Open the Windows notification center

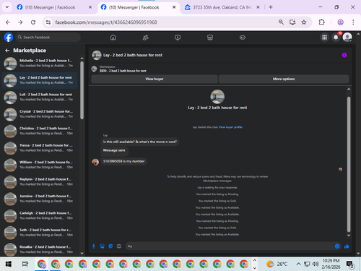(349, 264)
